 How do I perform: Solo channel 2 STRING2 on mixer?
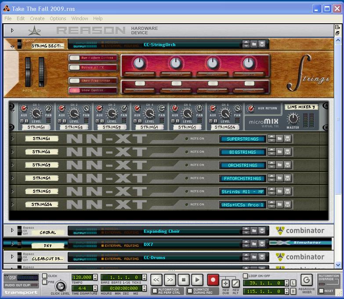(64, 121)
